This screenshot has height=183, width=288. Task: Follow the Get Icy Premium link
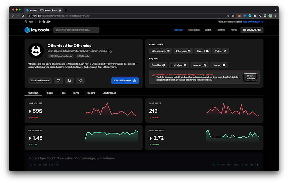click(x=253, y=22)
